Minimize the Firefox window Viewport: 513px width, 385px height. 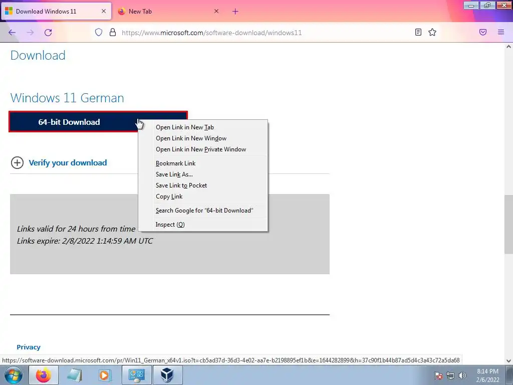pyautogui.click(x=471, y=5)
